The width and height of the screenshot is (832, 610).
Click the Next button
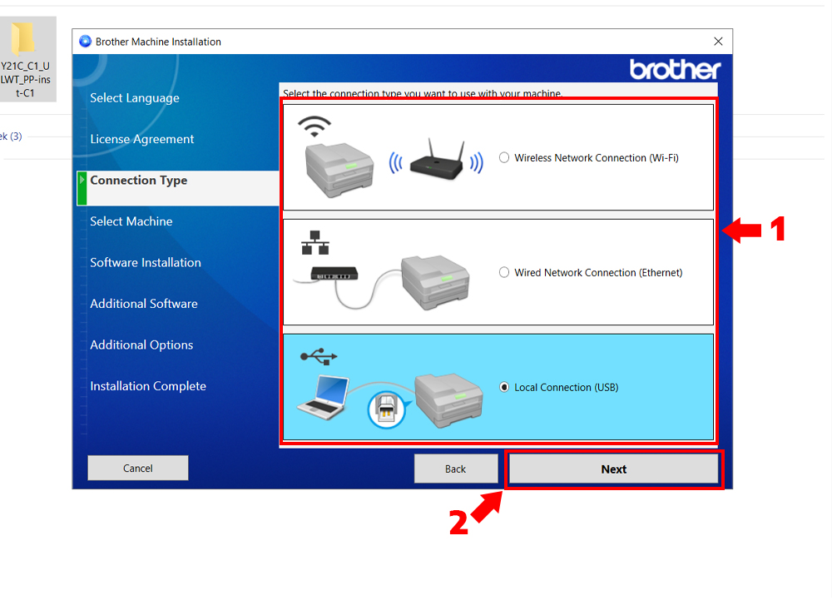613,469
